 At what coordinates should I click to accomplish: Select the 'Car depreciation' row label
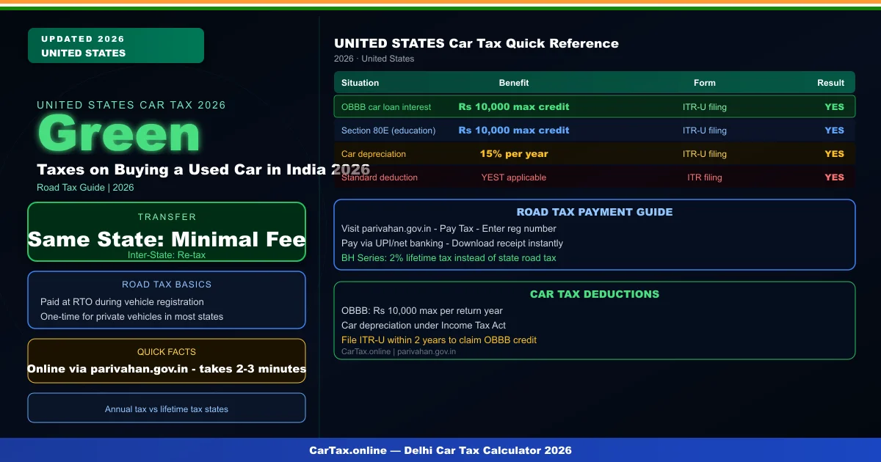pos(374,154)
